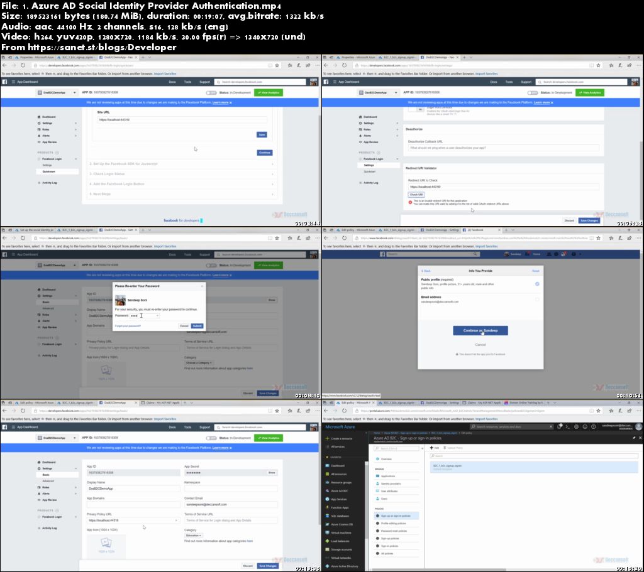
Task: Open Azure Cosmos DB in Azure sidebar
Action: click(339, 524)
